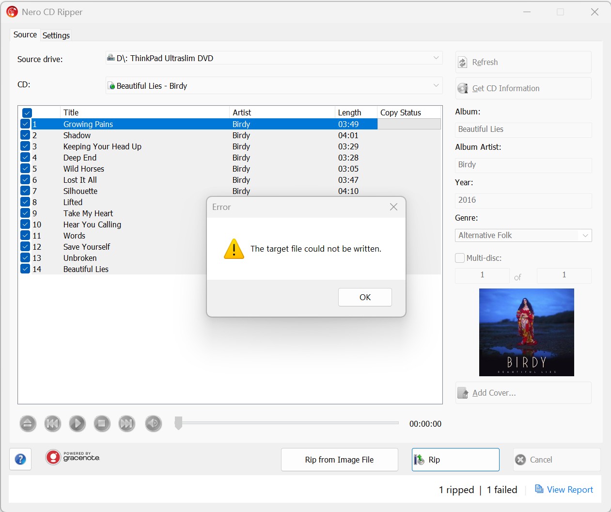Open help with the question mark icon
Viewport: 611px width, 512px height.
point(20,459)
